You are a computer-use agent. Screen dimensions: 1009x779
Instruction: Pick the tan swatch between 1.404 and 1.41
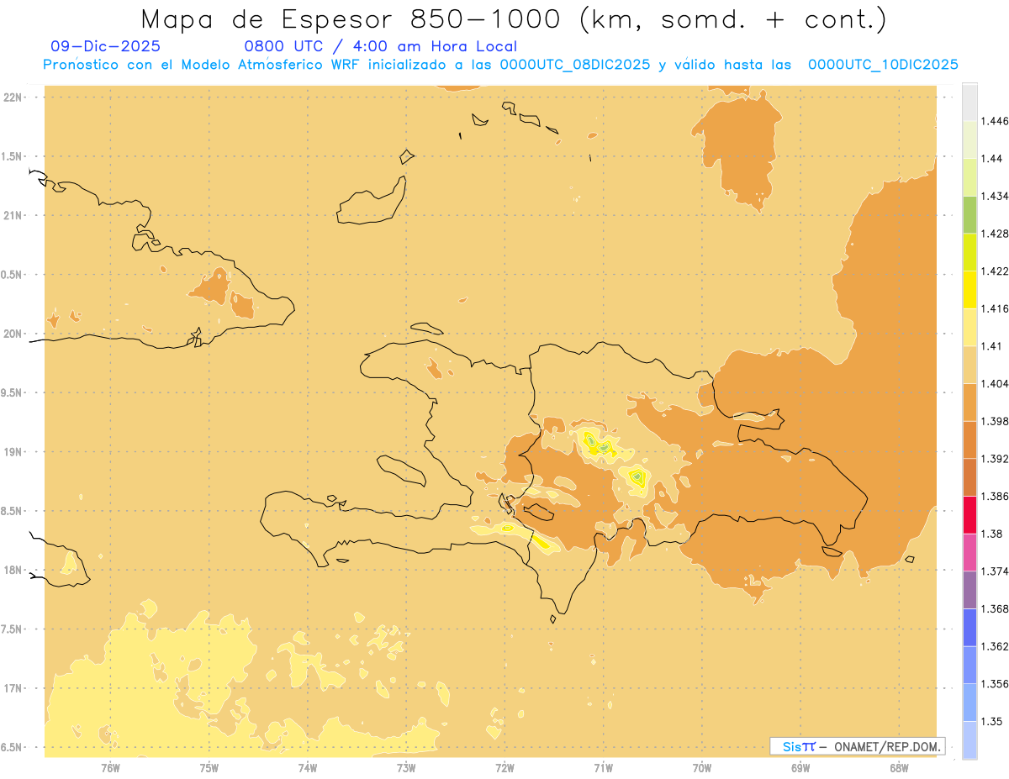click(x=969, y=365)
